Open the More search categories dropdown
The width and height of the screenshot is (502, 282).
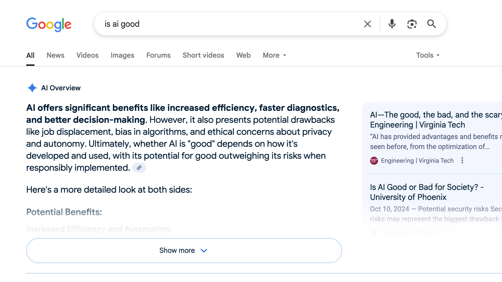274,55
